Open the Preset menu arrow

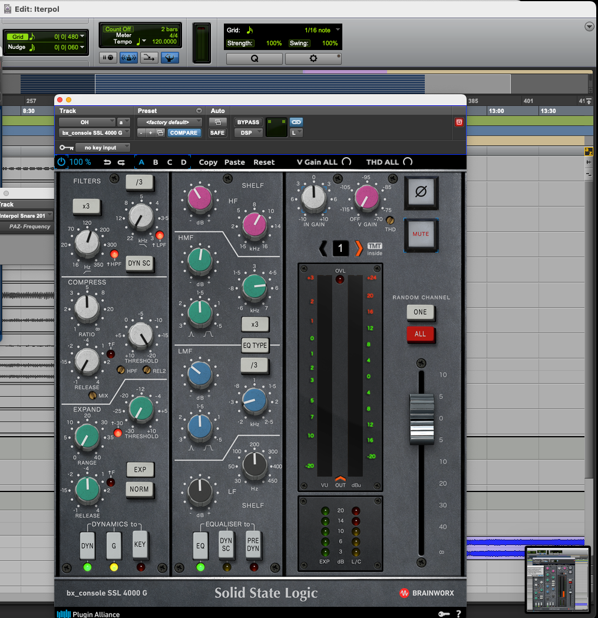point(199,111)
